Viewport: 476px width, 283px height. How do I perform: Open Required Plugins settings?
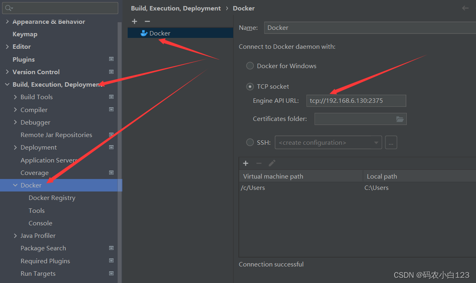pyautogui.click(x=45, y=261)
